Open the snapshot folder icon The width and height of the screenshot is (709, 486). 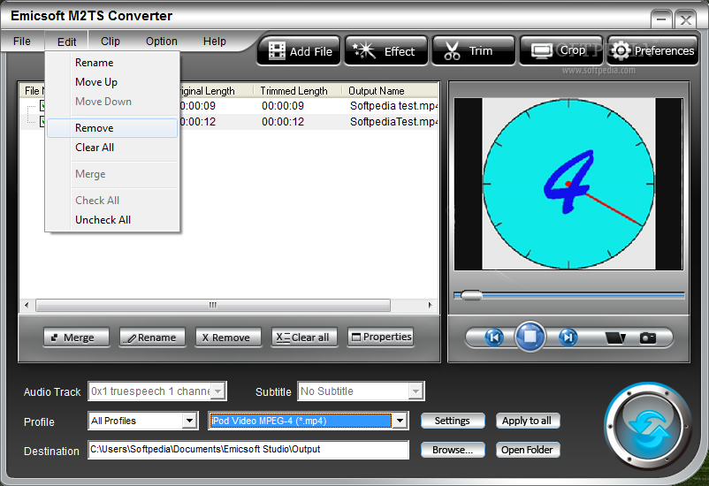[x=615, y=338]
